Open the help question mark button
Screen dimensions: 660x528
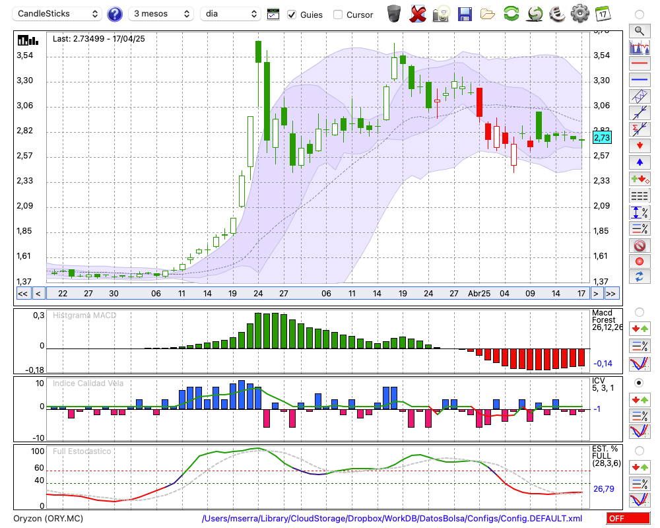click(x=115, y=15)
